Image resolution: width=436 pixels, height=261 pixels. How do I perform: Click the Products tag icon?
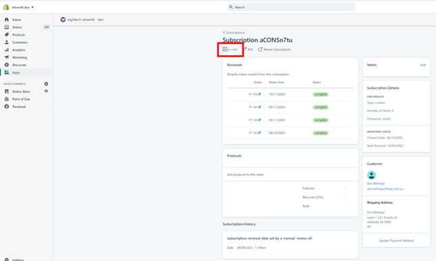[7, 34]
